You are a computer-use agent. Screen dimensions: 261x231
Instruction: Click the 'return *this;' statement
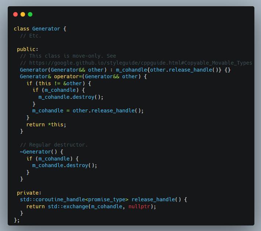[x=46, y=124]
